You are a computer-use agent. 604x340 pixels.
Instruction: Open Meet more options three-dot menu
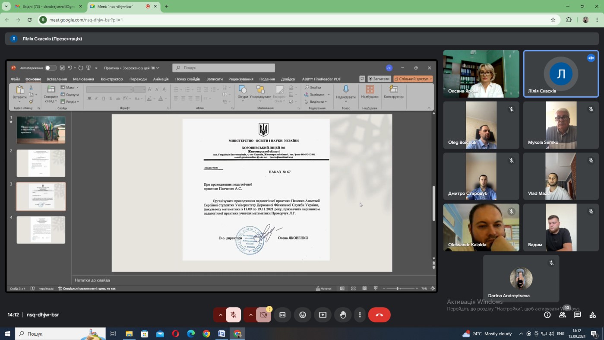coord(360,315)
